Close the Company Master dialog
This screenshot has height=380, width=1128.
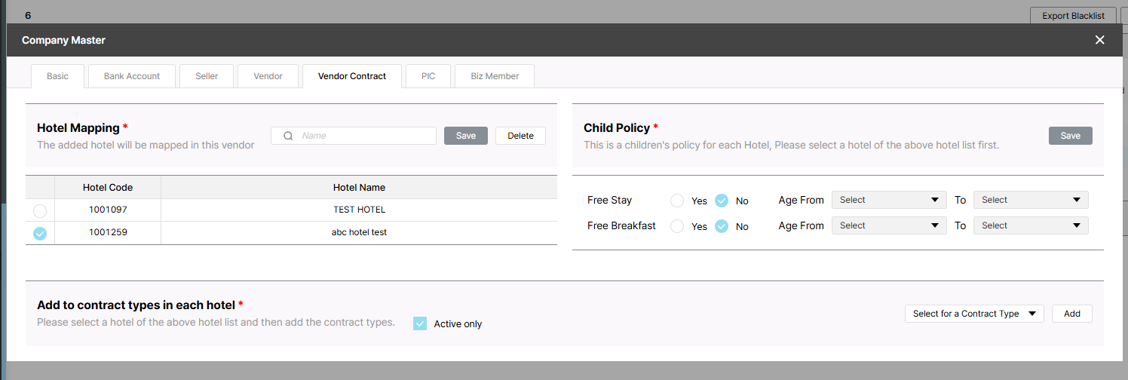tap(1099, 40)
